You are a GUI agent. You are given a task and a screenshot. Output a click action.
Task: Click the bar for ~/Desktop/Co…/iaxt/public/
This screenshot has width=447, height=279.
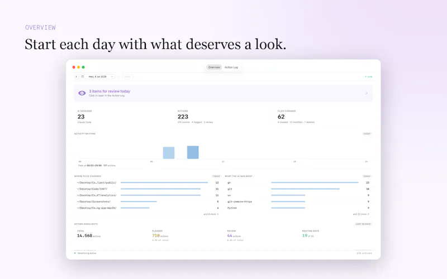click(x=164, y=182)
